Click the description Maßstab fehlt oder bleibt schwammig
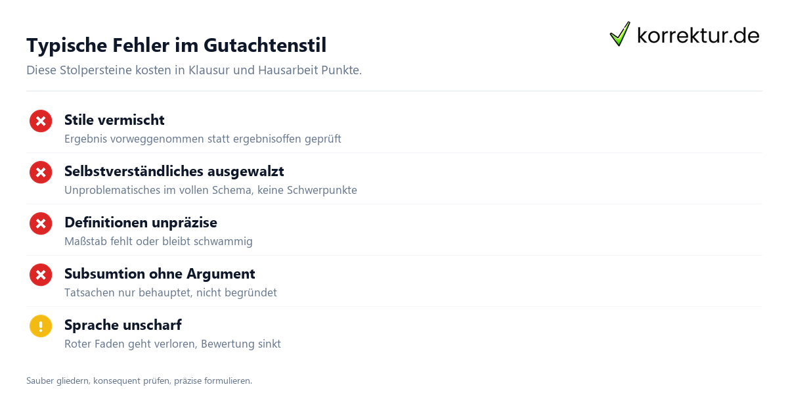 158,242
